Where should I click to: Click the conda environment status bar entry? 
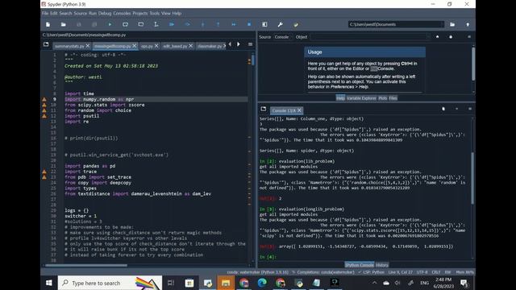tap(258, 272)
